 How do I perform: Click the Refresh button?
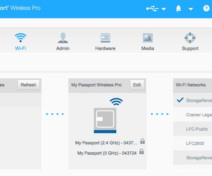[28, 85]
